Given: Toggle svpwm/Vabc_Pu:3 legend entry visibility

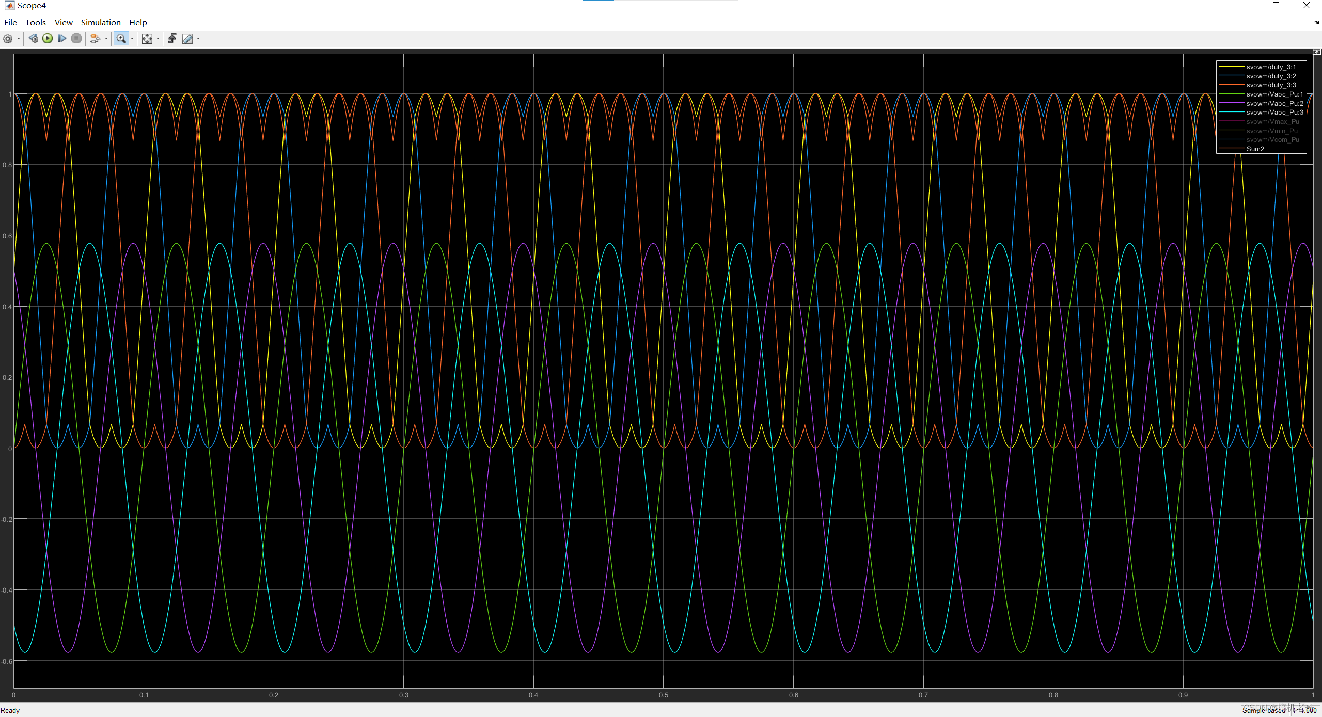Looking at the screenshot, I should [x=1261, y=113].
